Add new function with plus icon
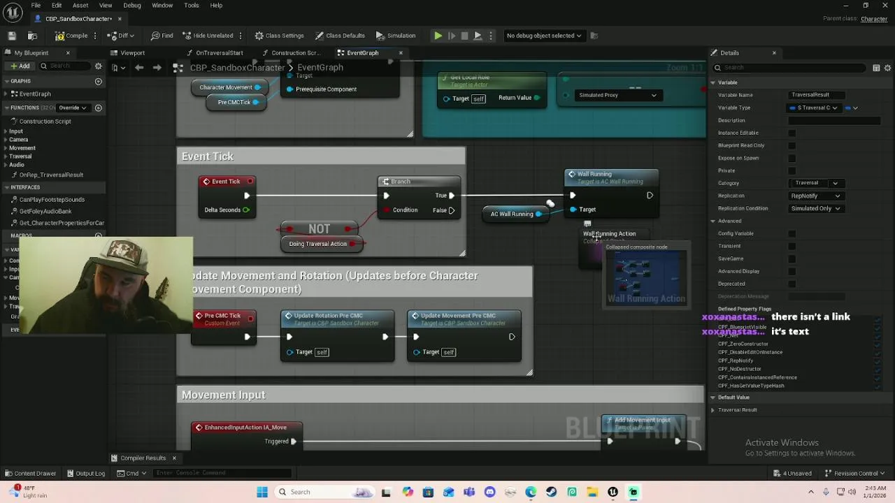The width and height of the screenshot is (895, 503). 99,108
